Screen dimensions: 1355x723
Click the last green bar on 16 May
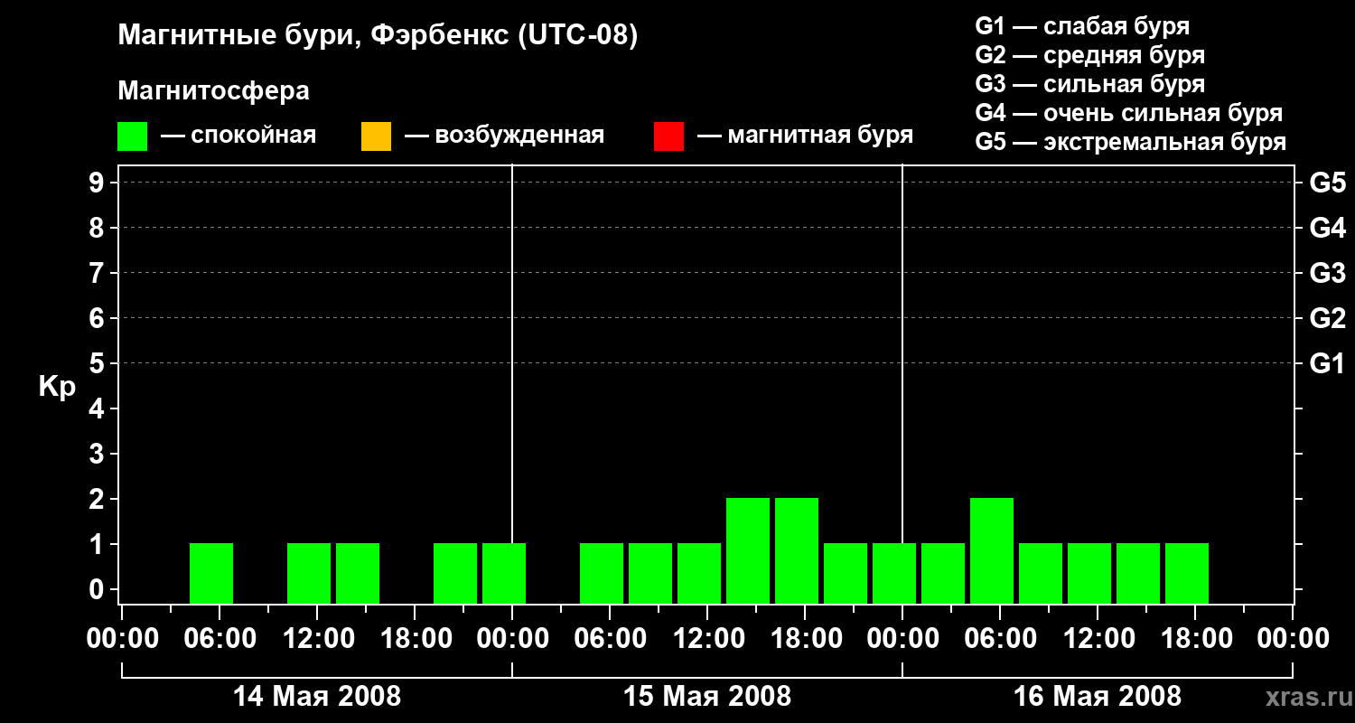tap(1187, 573)
